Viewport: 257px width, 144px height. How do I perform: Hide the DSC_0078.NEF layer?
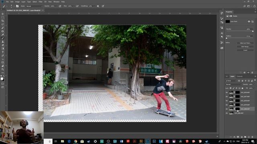(226, 101)
